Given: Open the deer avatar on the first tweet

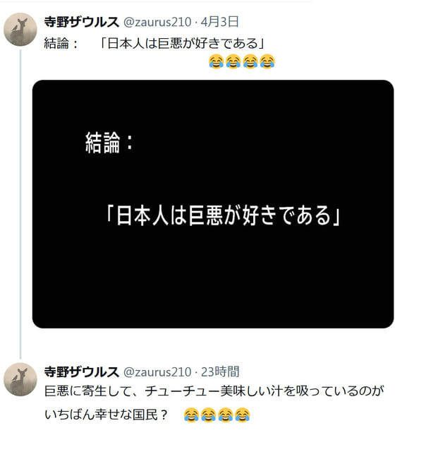Looking at the screenshot, I should point(20,30).
